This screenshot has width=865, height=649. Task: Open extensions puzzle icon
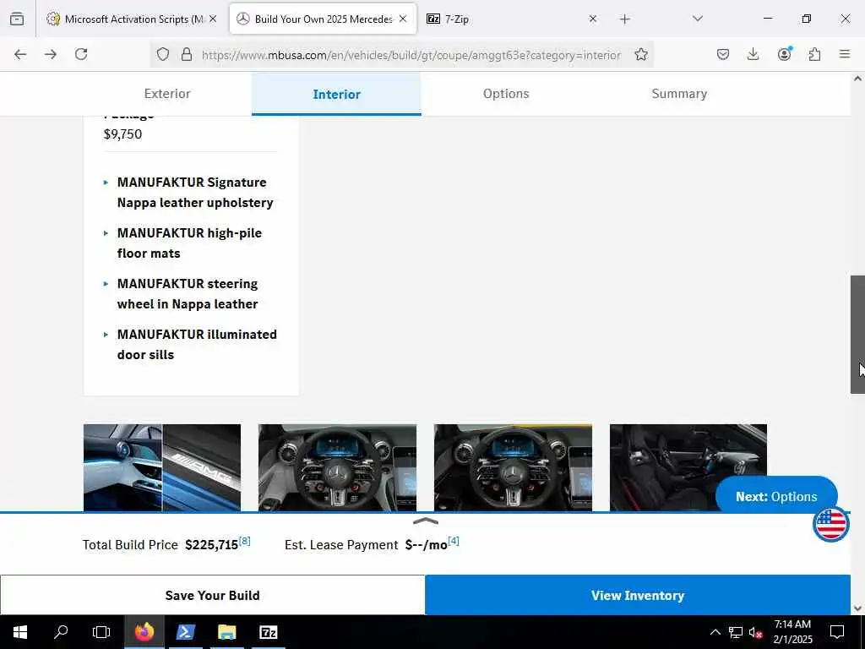[814, 54]
